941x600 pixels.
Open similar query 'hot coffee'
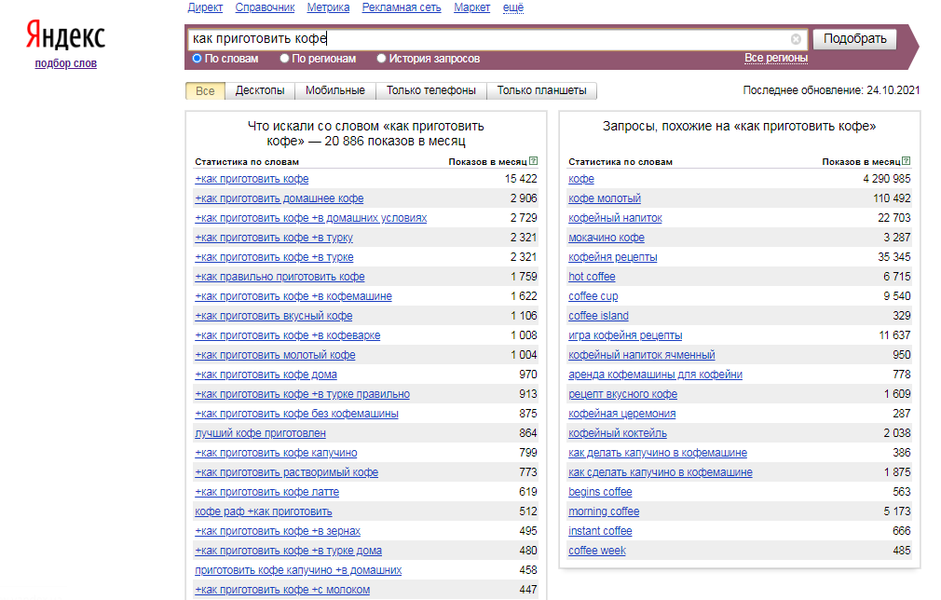coord(592,277)
